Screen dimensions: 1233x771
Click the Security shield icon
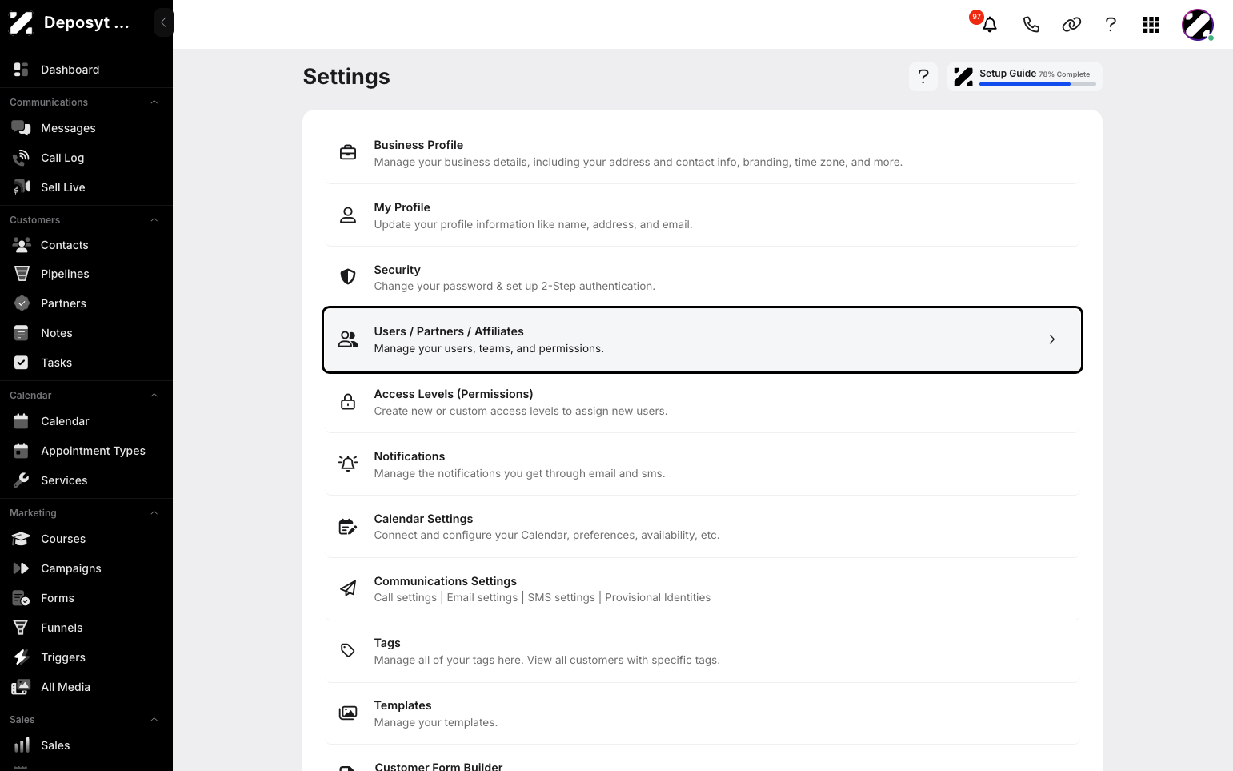pos(348,277)
